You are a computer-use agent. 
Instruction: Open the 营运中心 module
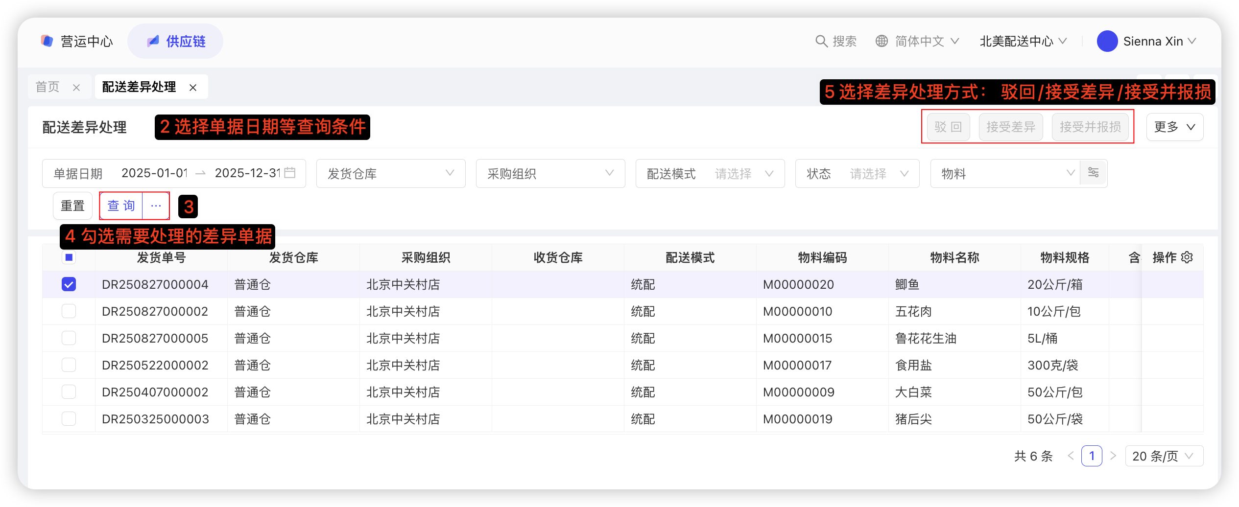(x=77, y=41)
